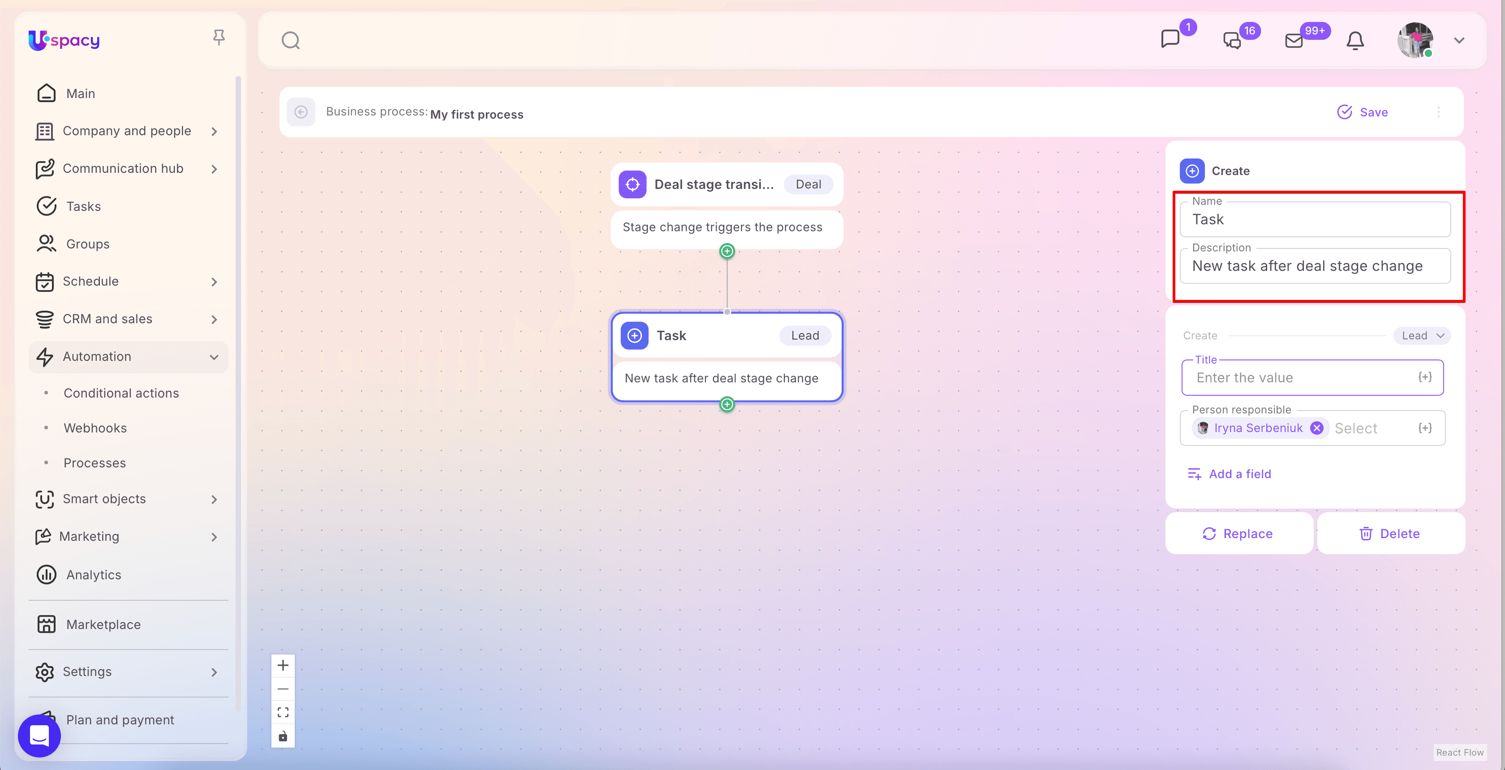Open Webhooks menu item

click(x=95, y=428)
